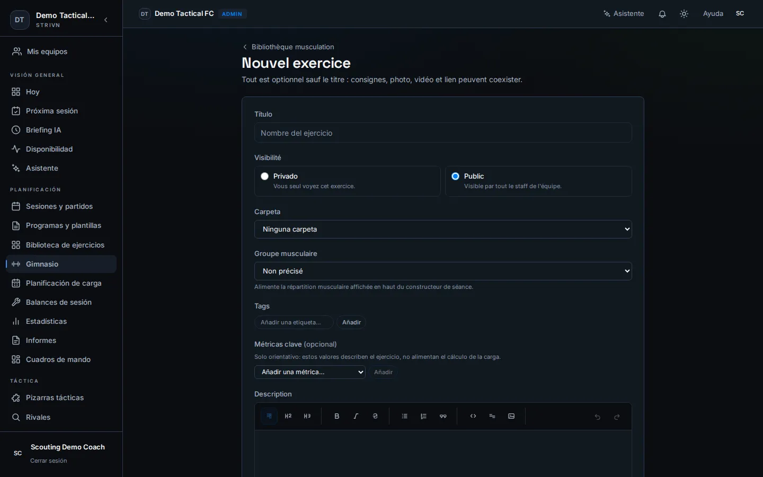Click the ADMIN badge in the header

point(232,14)
